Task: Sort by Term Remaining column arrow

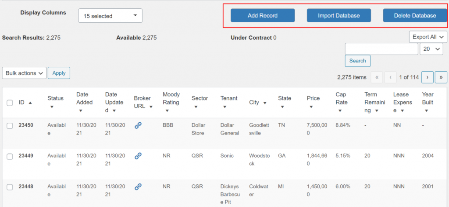Action: pyautogui.click(x=377, y=110)
